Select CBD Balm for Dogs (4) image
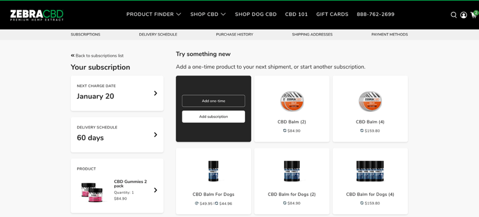 click(370, 171)
